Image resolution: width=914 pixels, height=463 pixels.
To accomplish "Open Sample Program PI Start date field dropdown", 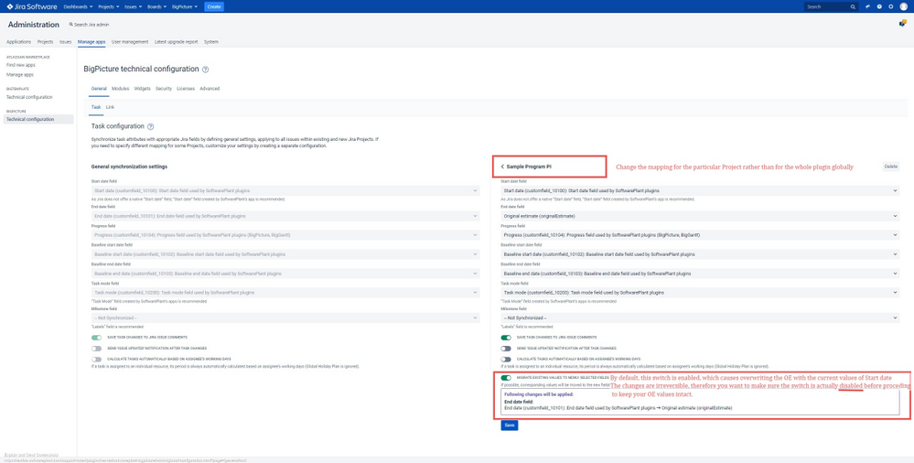I will click(x=700, y=190).
